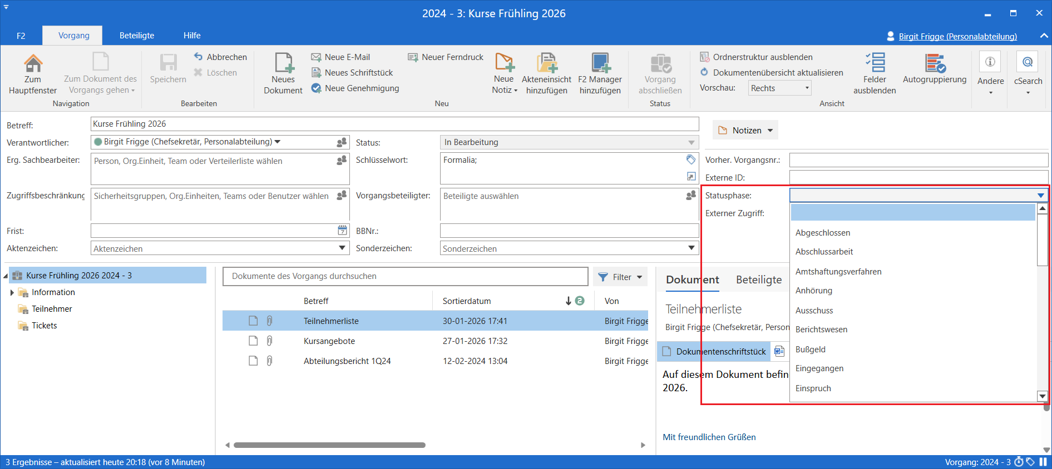Open the Andere menu

pyautogui.click(x=990, y=74)
